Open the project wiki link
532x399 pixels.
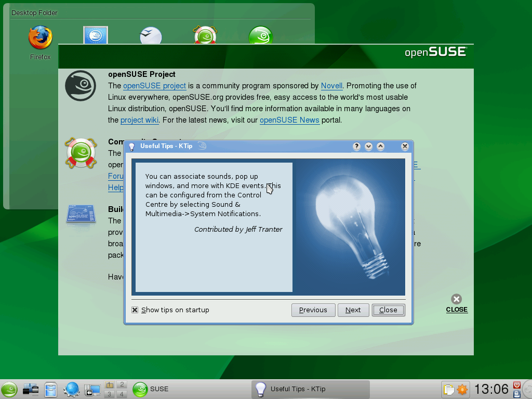[x=139, y=120]
